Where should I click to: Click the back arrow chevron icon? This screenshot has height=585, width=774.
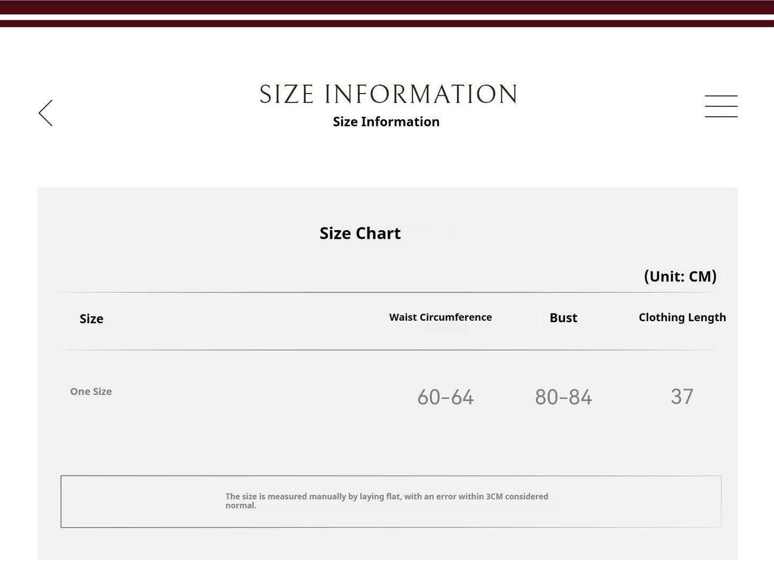click(x=46, y=113)
